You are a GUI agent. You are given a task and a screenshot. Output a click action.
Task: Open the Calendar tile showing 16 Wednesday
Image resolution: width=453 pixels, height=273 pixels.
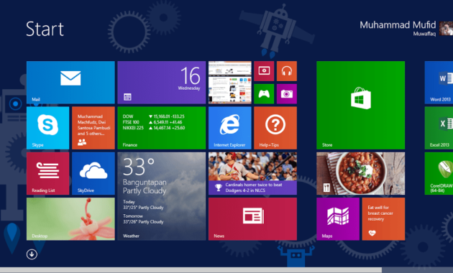[x=162, y=82]
